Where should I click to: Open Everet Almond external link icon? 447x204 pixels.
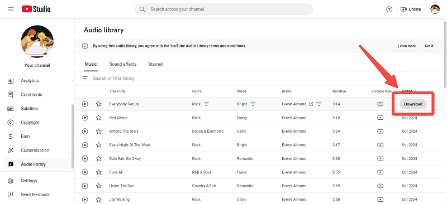point(311,104)
